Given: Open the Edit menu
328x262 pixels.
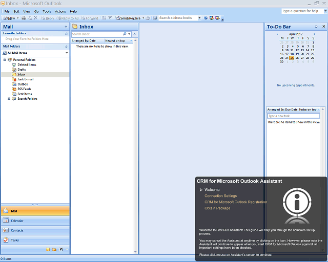Looking at the screenshot, I should [x=16, y=11].
